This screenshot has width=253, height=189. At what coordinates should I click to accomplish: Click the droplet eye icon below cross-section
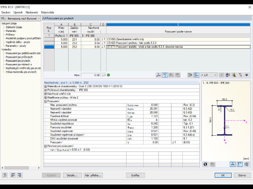tap(212, 164)
